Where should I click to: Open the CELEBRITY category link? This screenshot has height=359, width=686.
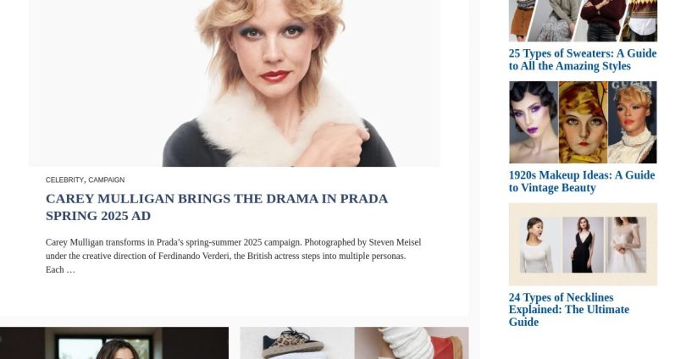[64, 179]
